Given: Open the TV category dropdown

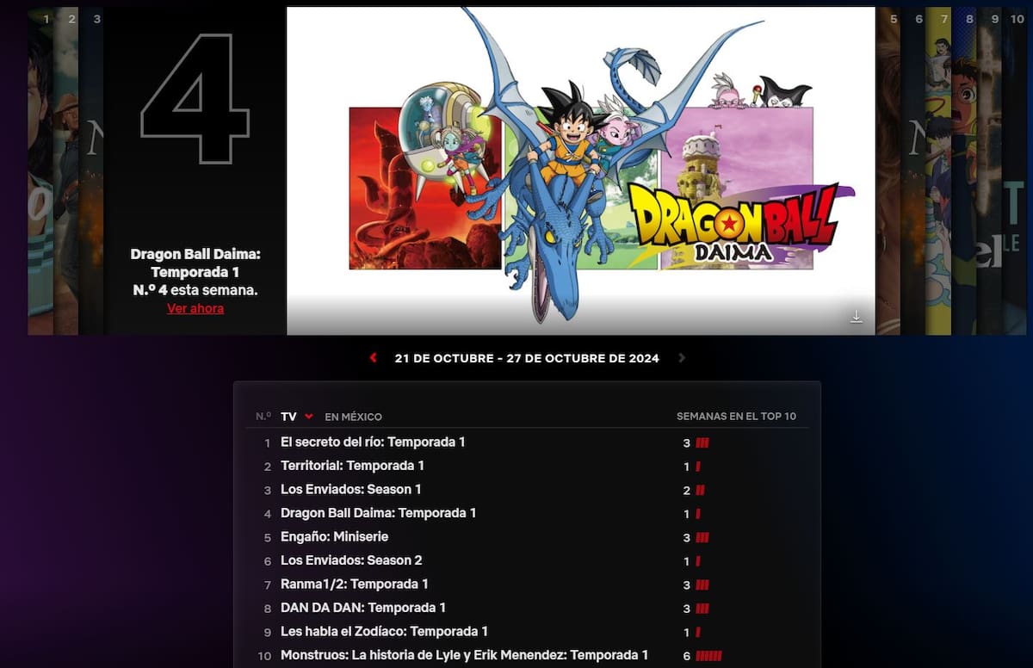Looking at the screenshot, I should coord(297,417).
